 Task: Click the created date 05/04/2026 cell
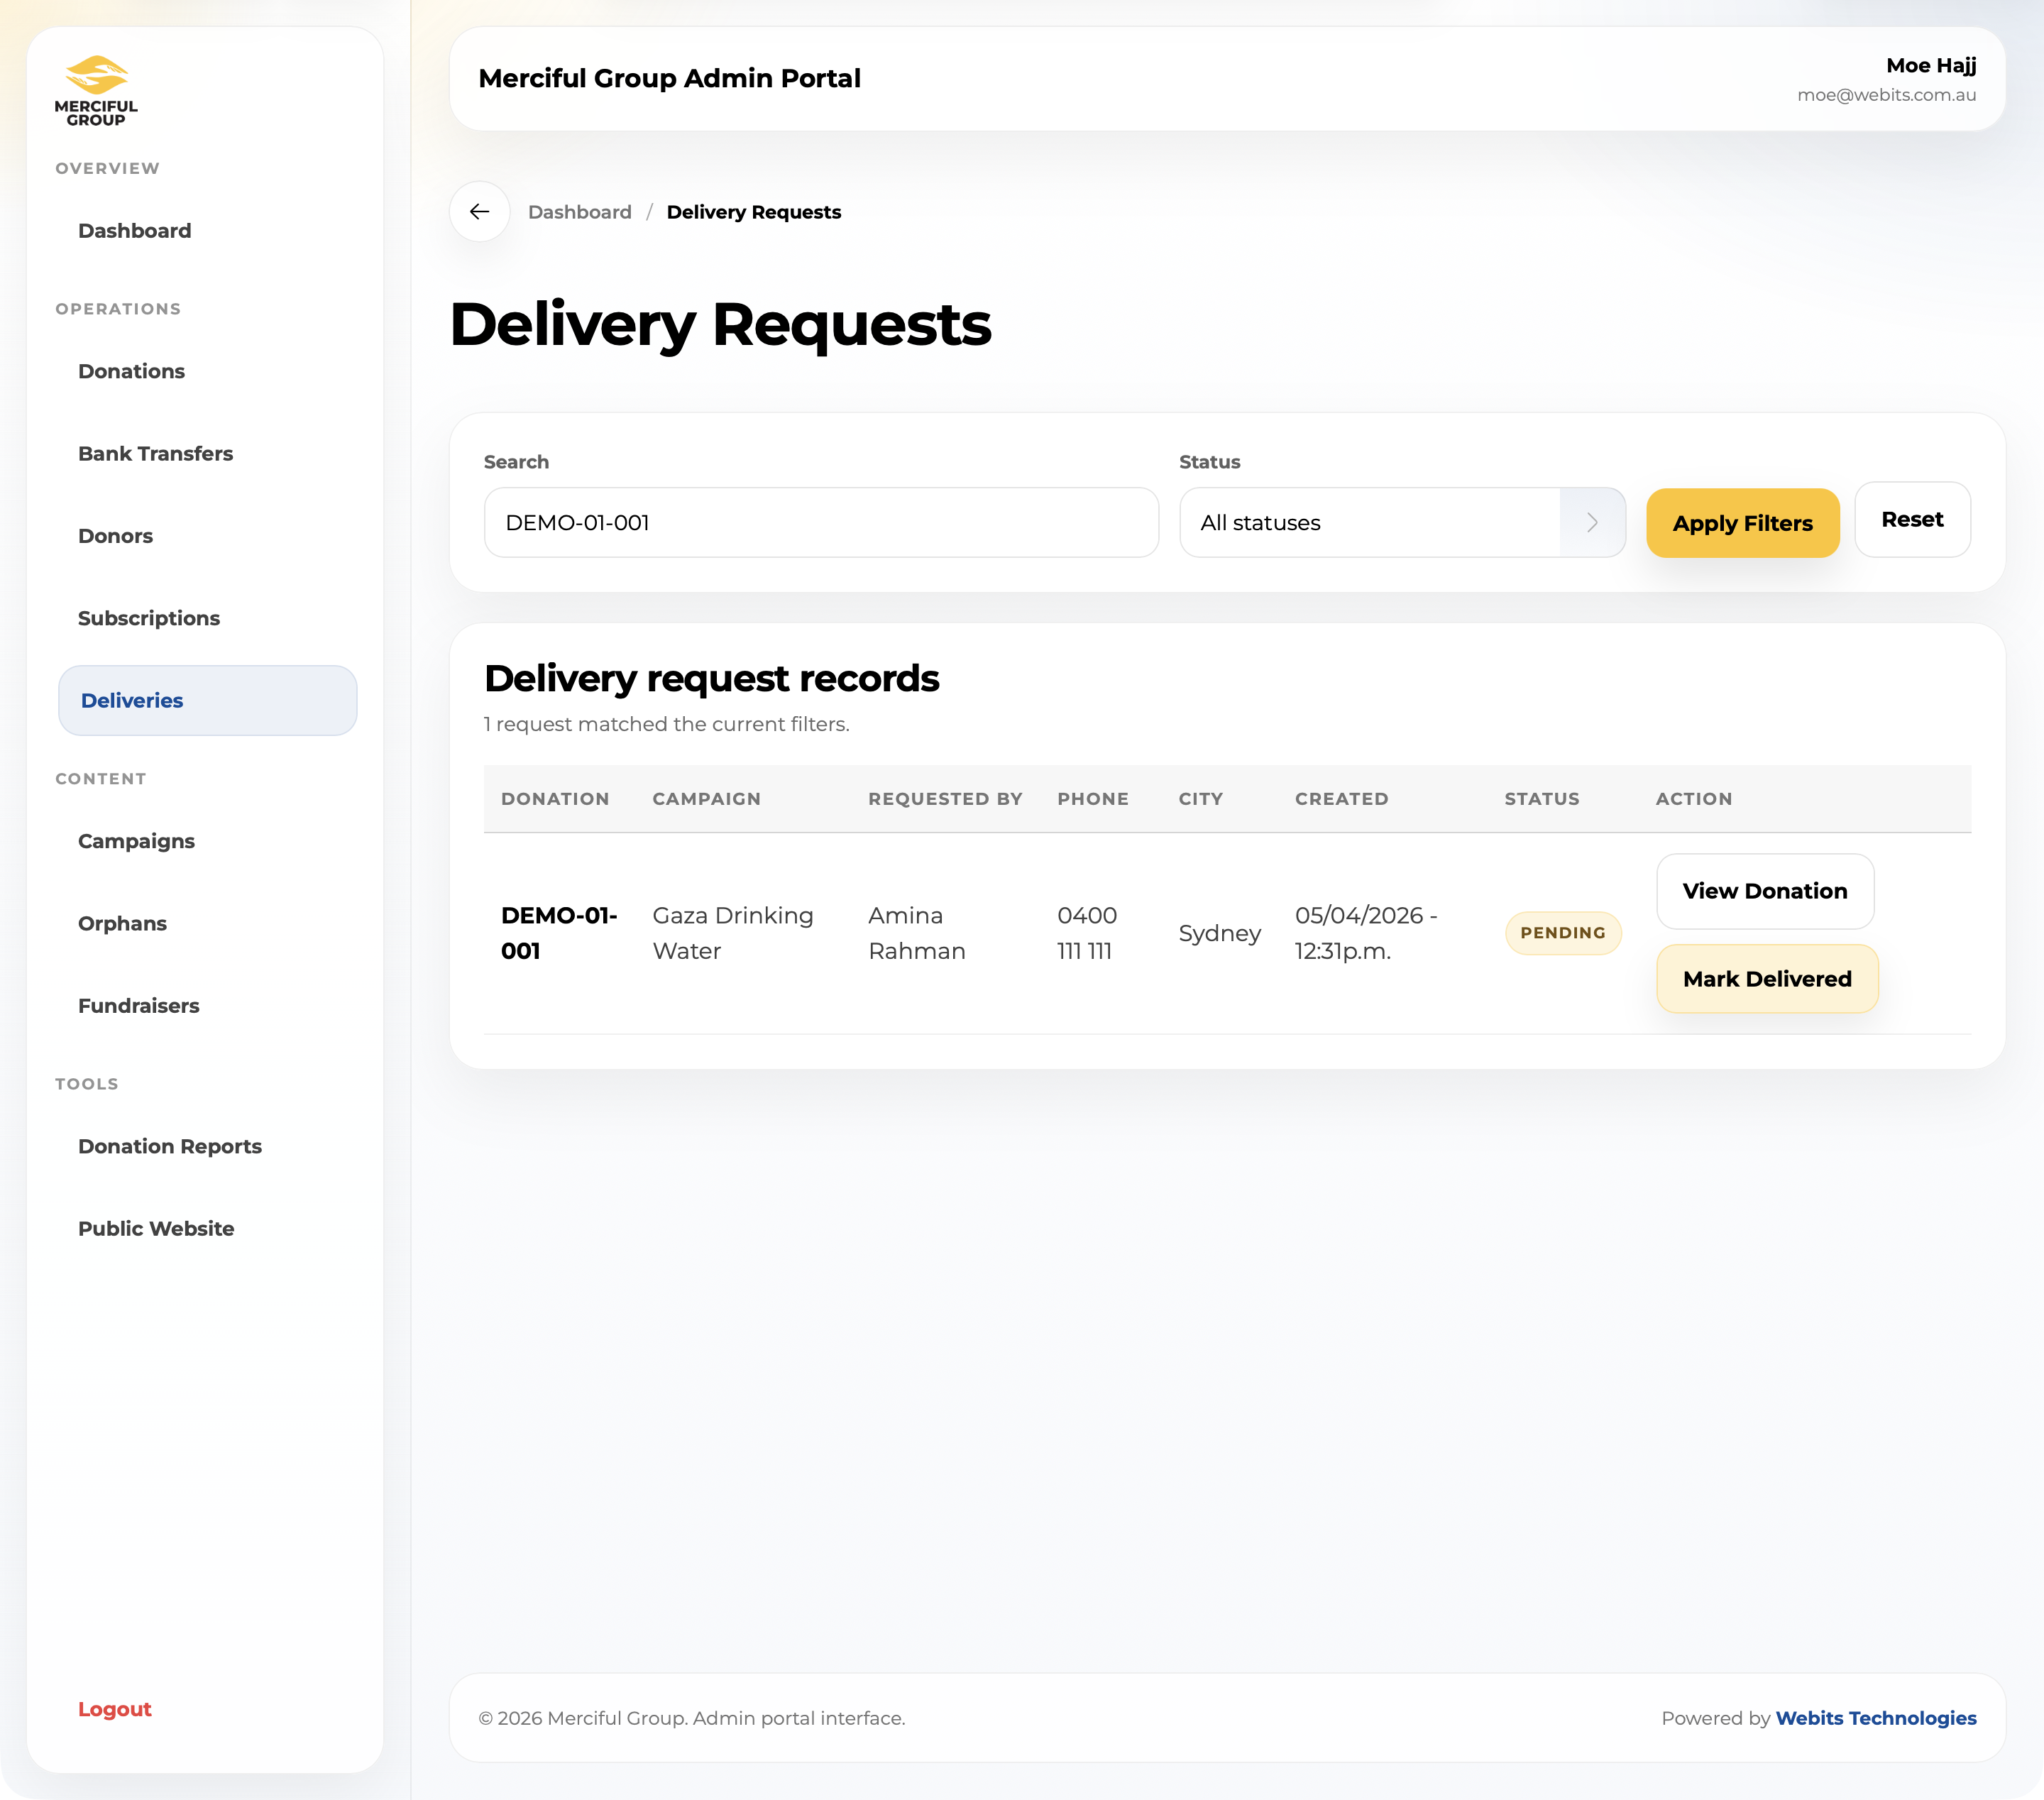(x=1366, y=933)
